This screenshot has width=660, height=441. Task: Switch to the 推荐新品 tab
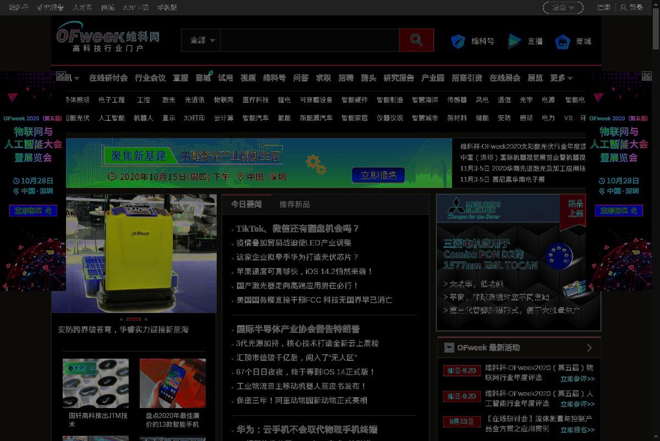pyautogui.click(x=294, y=204)
